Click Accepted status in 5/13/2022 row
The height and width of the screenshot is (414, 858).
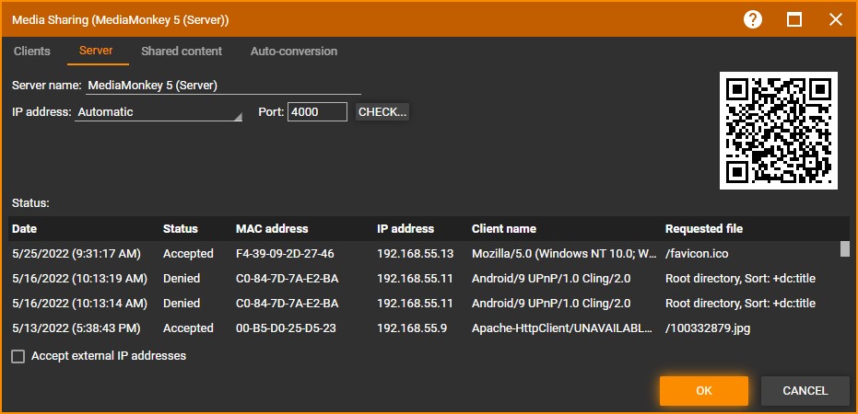coord(188,328)
